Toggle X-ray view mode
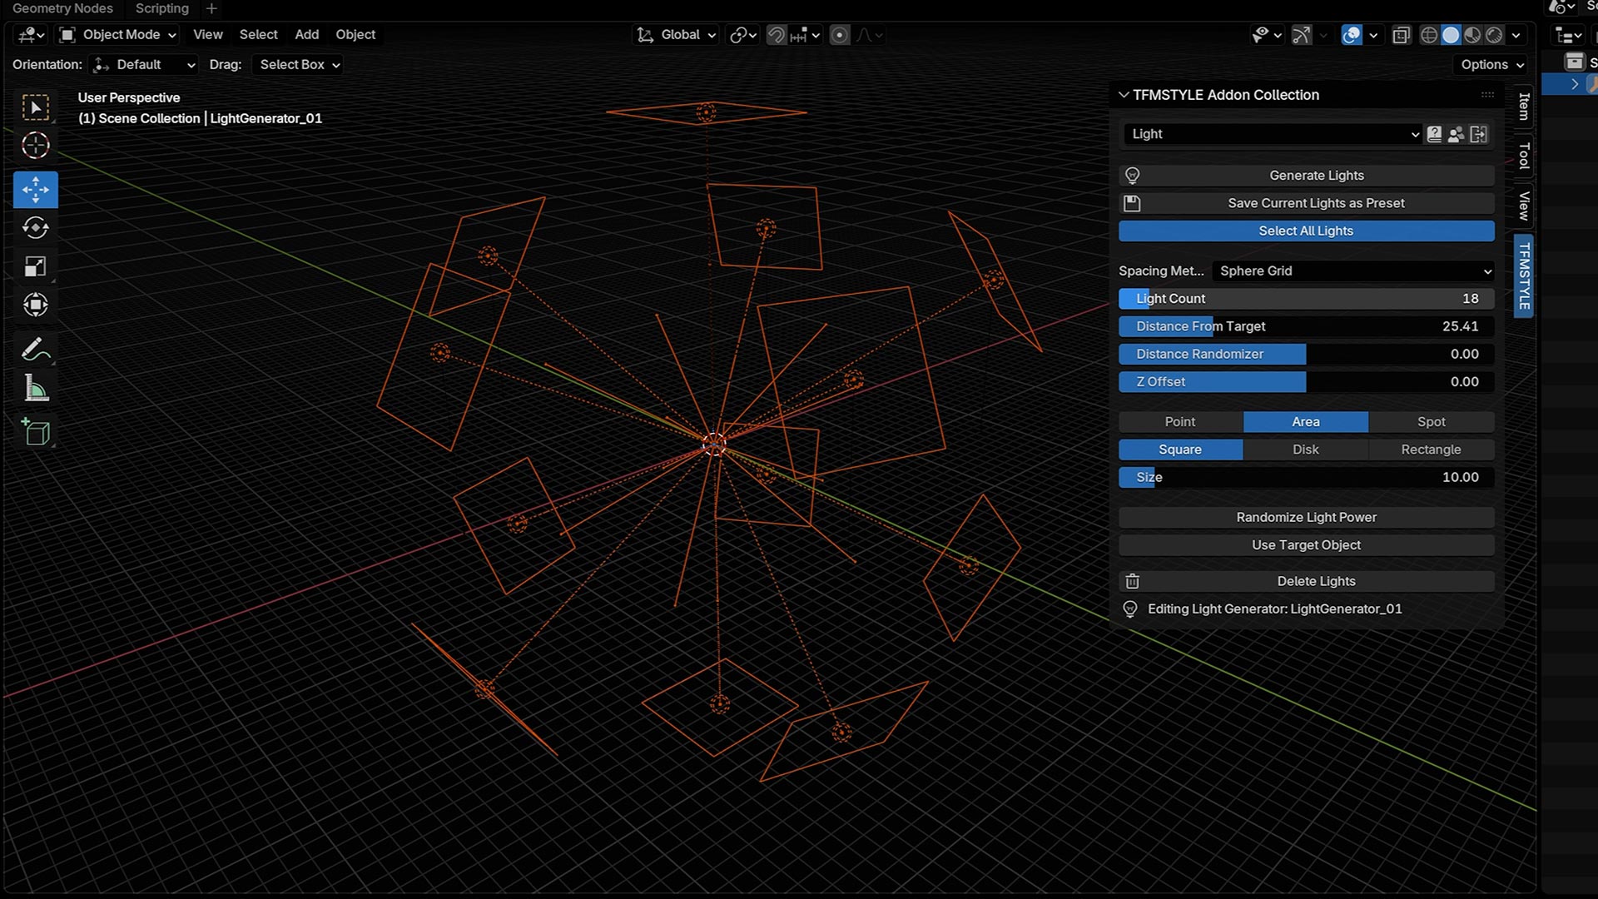Screen dimensions: 1598x899 (x=1402, y=35)
